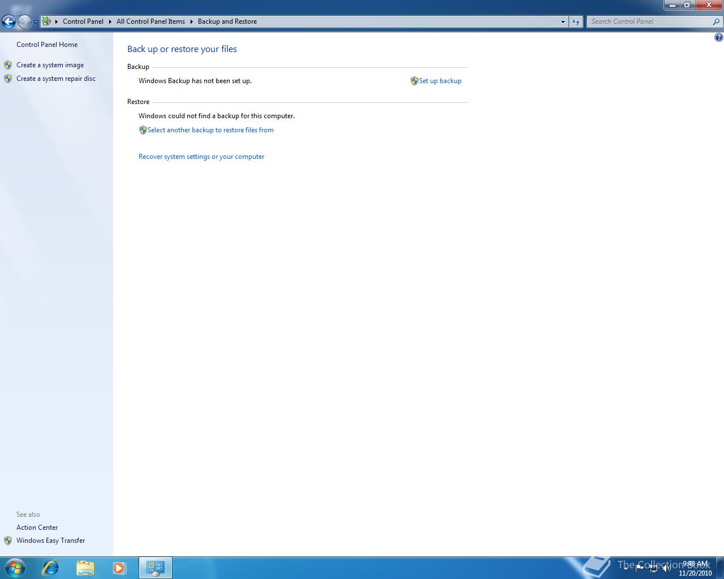The width and height of the screenshot is (724, 579).
Task: Expand the root arrow before Control Panel
Action: point(57,21)
